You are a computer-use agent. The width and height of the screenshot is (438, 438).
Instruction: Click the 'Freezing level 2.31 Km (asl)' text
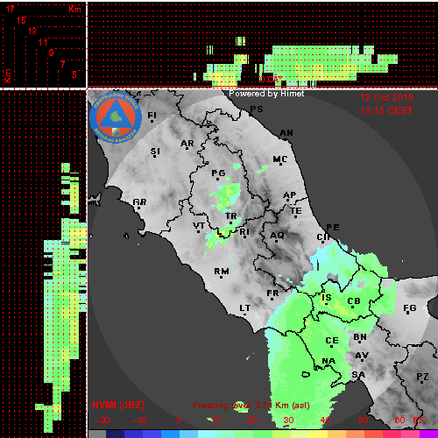coord(251,406)
